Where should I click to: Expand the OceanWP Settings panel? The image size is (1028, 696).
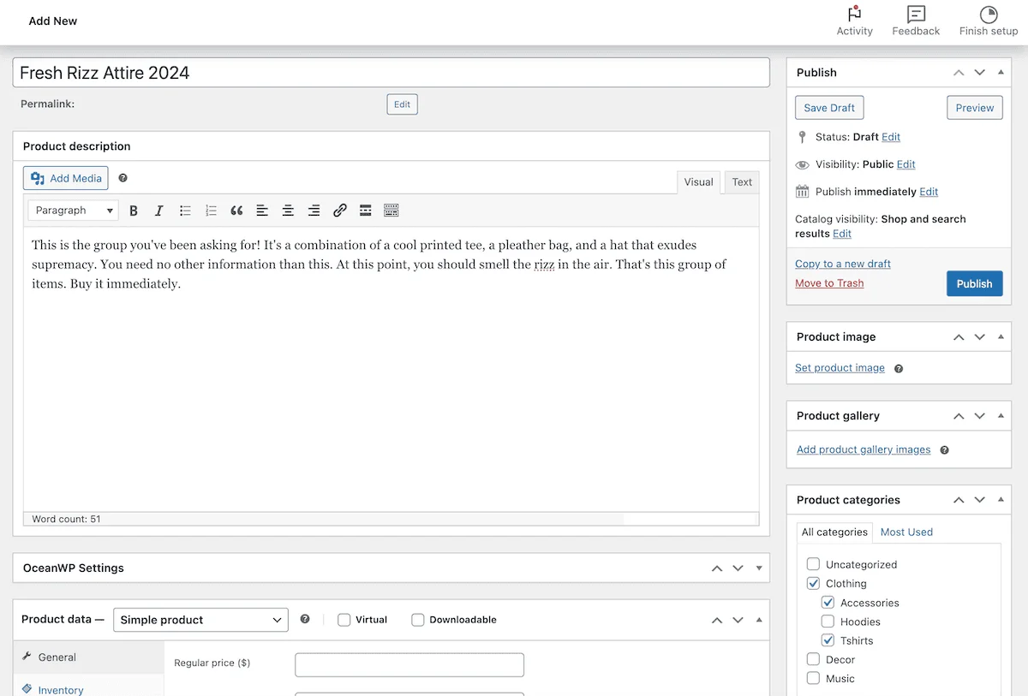tap(758, 568)
